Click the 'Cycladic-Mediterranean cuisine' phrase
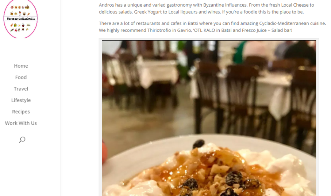The width and height of the screenshot is (331, 196). coord(292,23)
